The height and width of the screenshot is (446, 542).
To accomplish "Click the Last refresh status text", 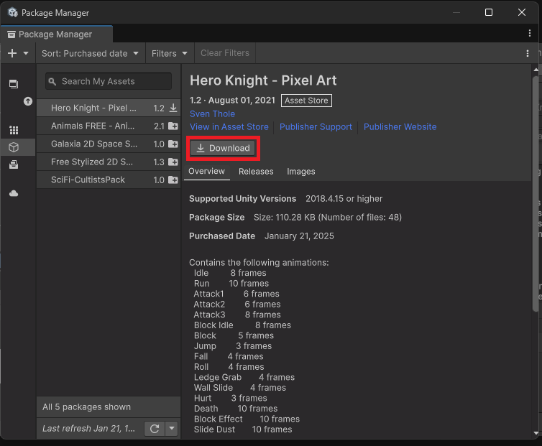I will tap(89, 429).
